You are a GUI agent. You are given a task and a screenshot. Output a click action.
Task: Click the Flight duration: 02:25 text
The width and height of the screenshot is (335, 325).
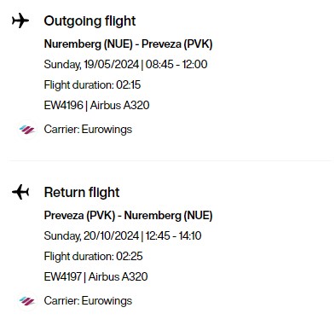click(x=93, y=256)
